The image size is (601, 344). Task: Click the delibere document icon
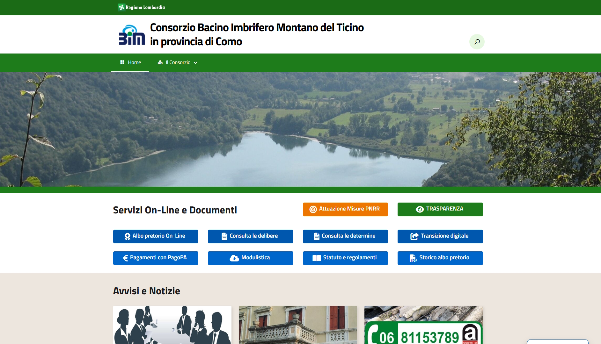(x=224, y=236)
